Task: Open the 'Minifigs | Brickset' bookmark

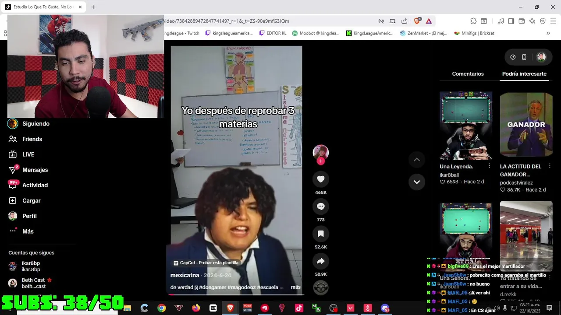Action: 474,33
